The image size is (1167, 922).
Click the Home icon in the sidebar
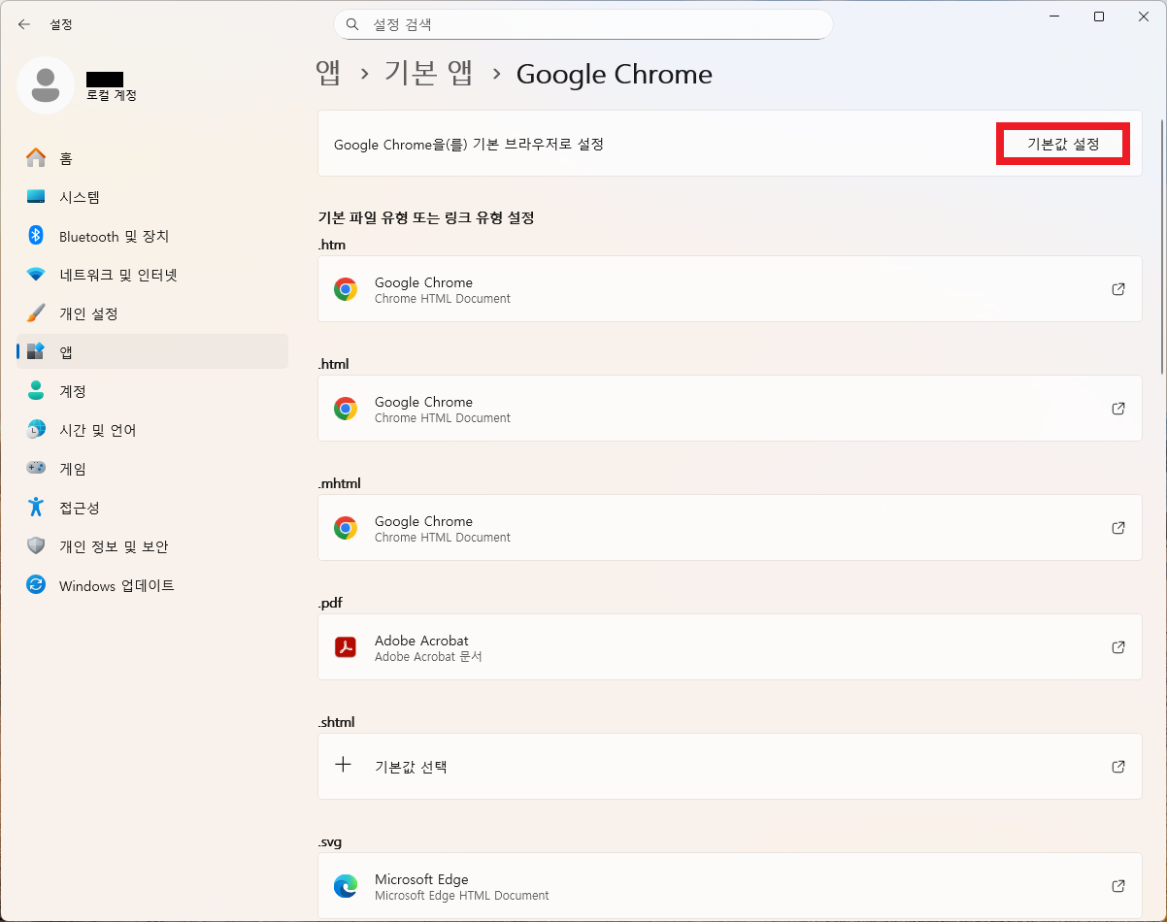pos(36,158)
